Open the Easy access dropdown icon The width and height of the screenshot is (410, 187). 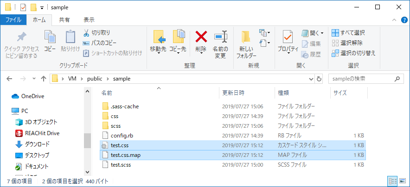point(265,42)
